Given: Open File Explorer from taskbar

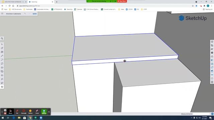Looking at the screenshot, I should [19, 118].
